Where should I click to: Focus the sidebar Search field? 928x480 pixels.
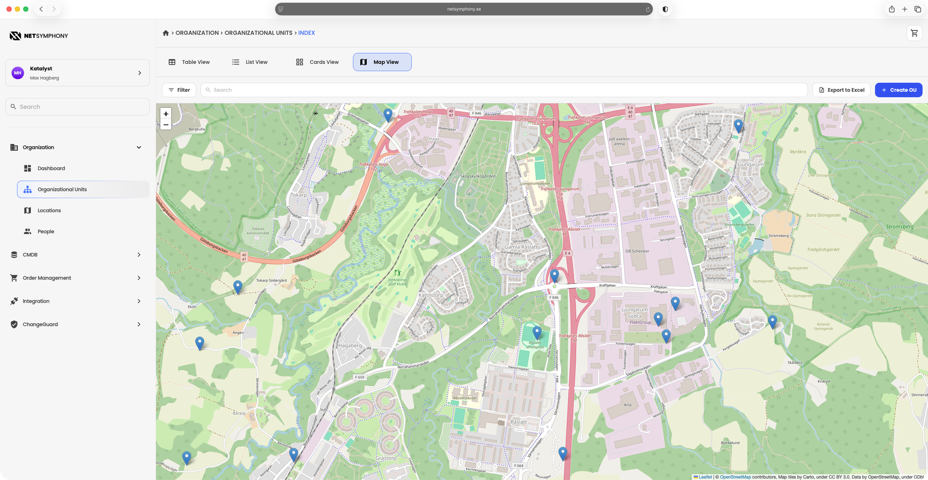pyautogui.click(x=77, y=107)
